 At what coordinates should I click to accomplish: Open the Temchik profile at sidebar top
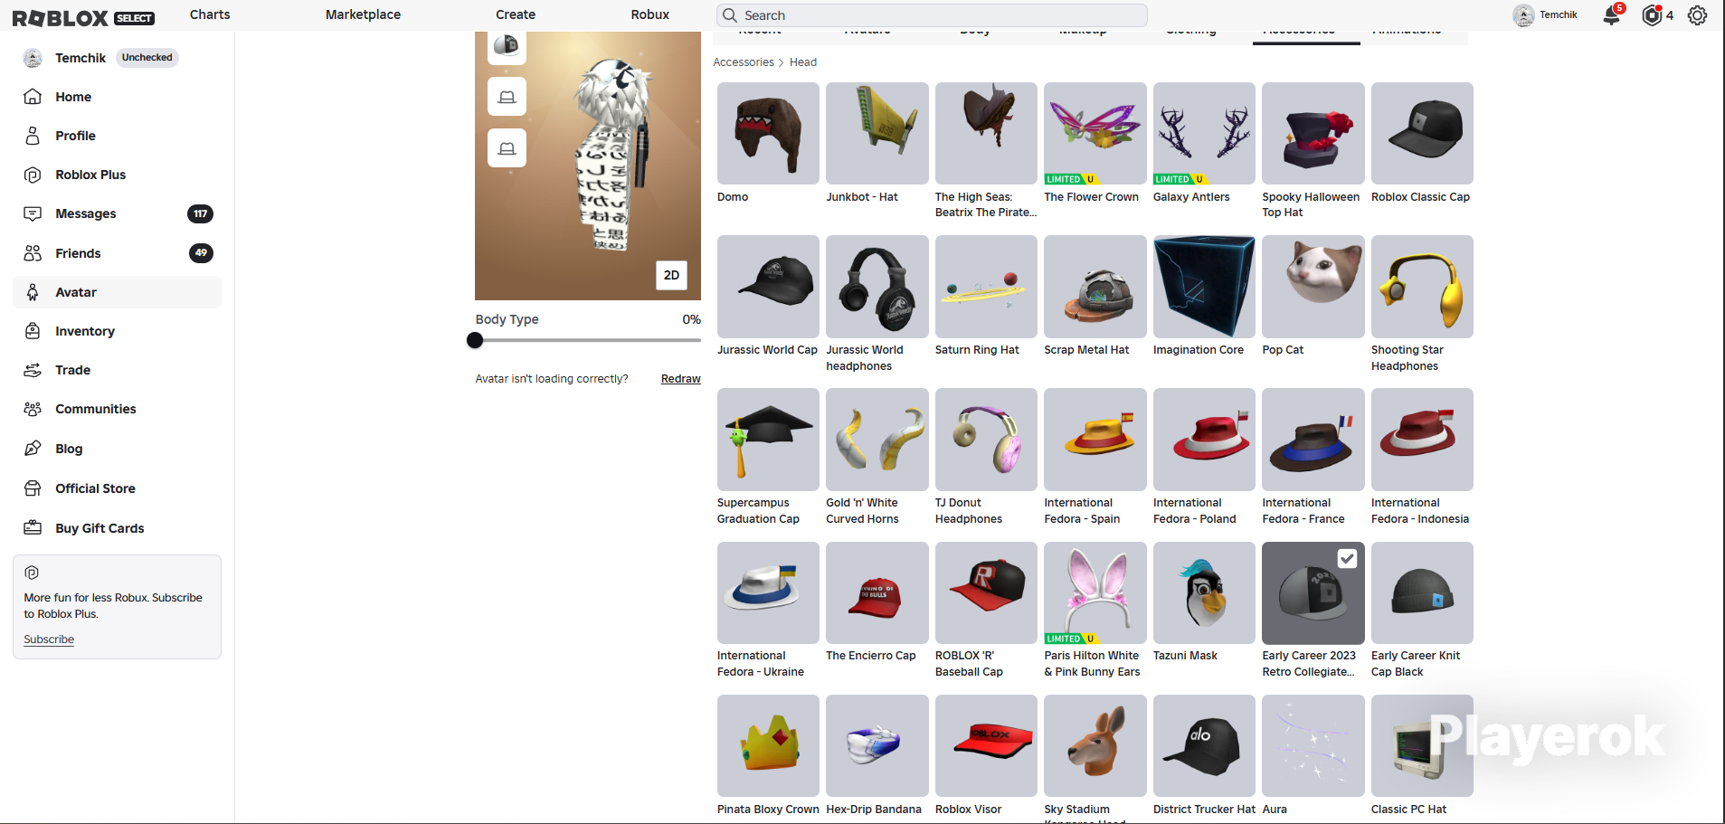81,58
